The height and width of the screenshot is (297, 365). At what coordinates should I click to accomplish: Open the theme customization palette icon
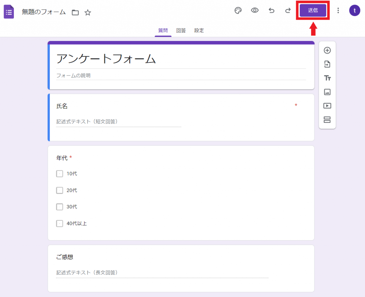pos(238,10)
